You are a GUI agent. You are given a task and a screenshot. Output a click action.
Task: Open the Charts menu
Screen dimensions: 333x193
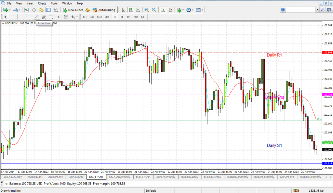click(42, 3)
